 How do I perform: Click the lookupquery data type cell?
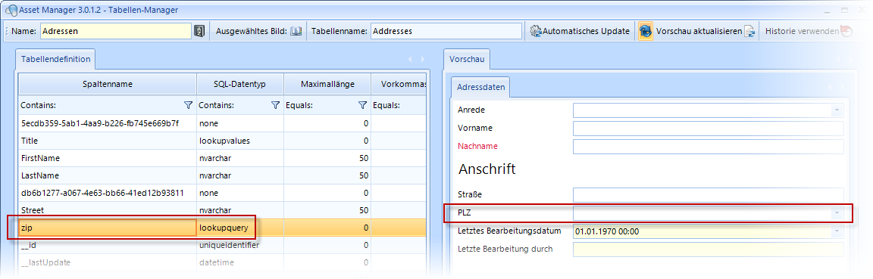point(240,228)
